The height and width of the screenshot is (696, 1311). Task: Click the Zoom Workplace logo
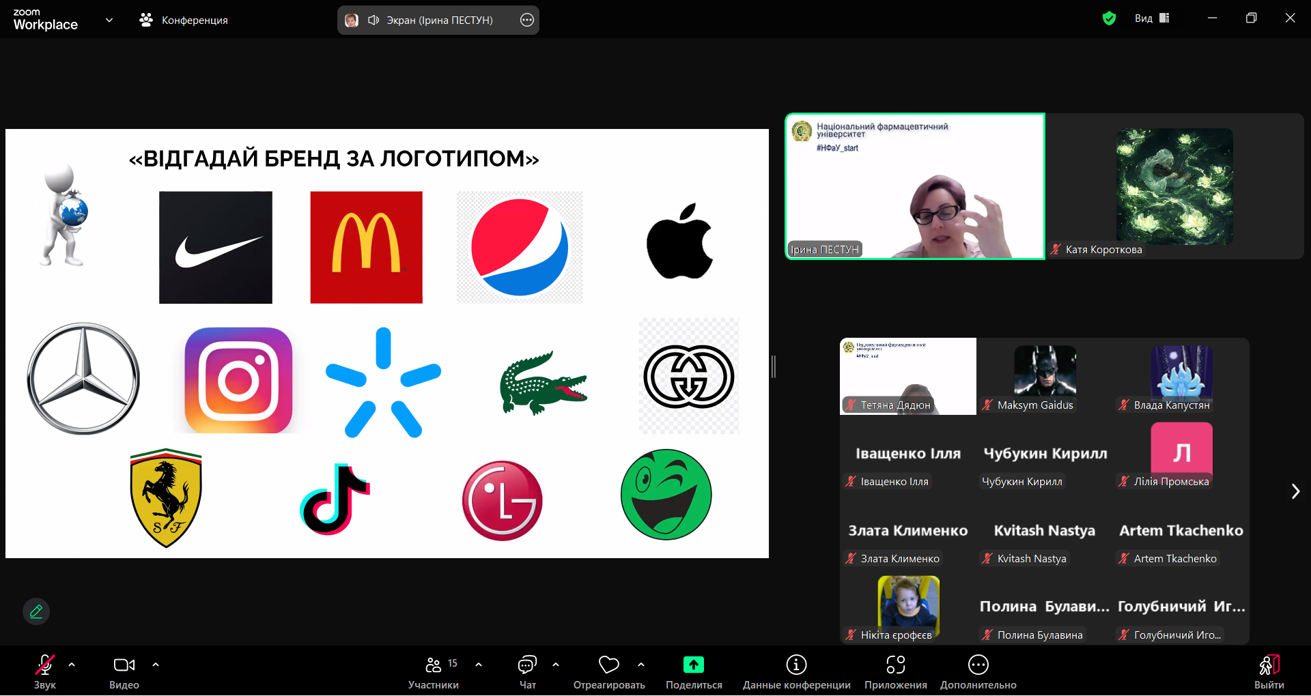click(x=46, y=20)
